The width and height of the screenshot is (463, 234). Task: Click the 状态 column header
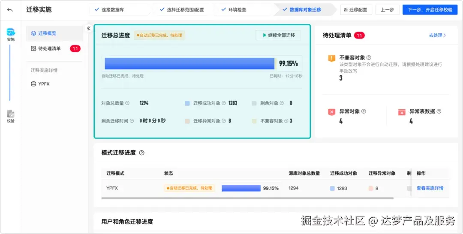tap(168, 173)
